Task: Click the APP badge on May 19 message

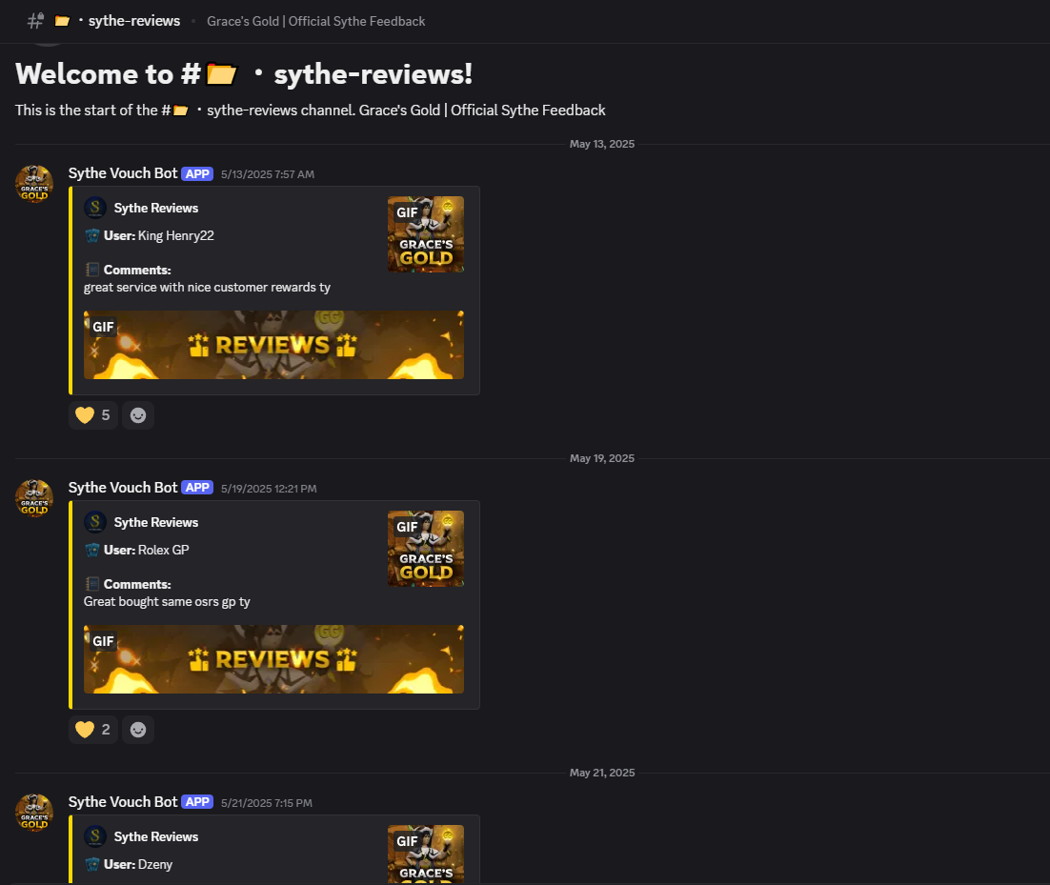Action: [197, 488]
